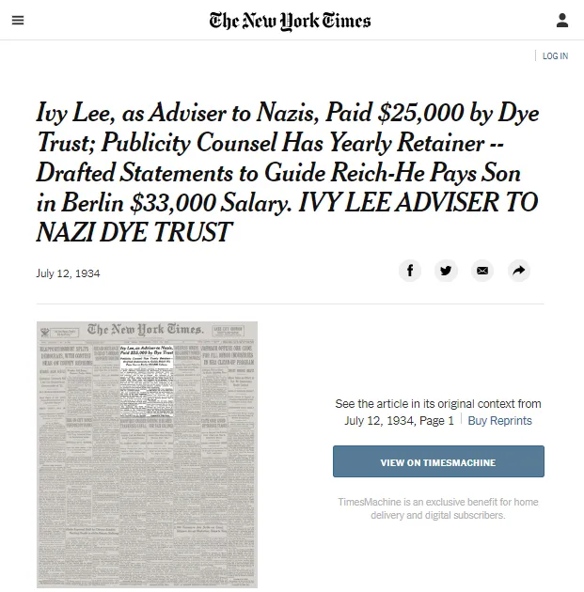
Task: Click 'IVY LEE ADVISER TO NAZI DYE TRUST' line
Action: [x=287, y=217]
